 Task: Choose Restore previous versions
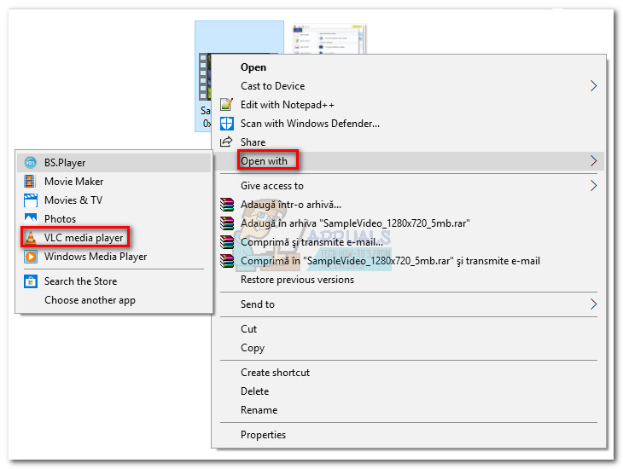click(x=409, y=280)
